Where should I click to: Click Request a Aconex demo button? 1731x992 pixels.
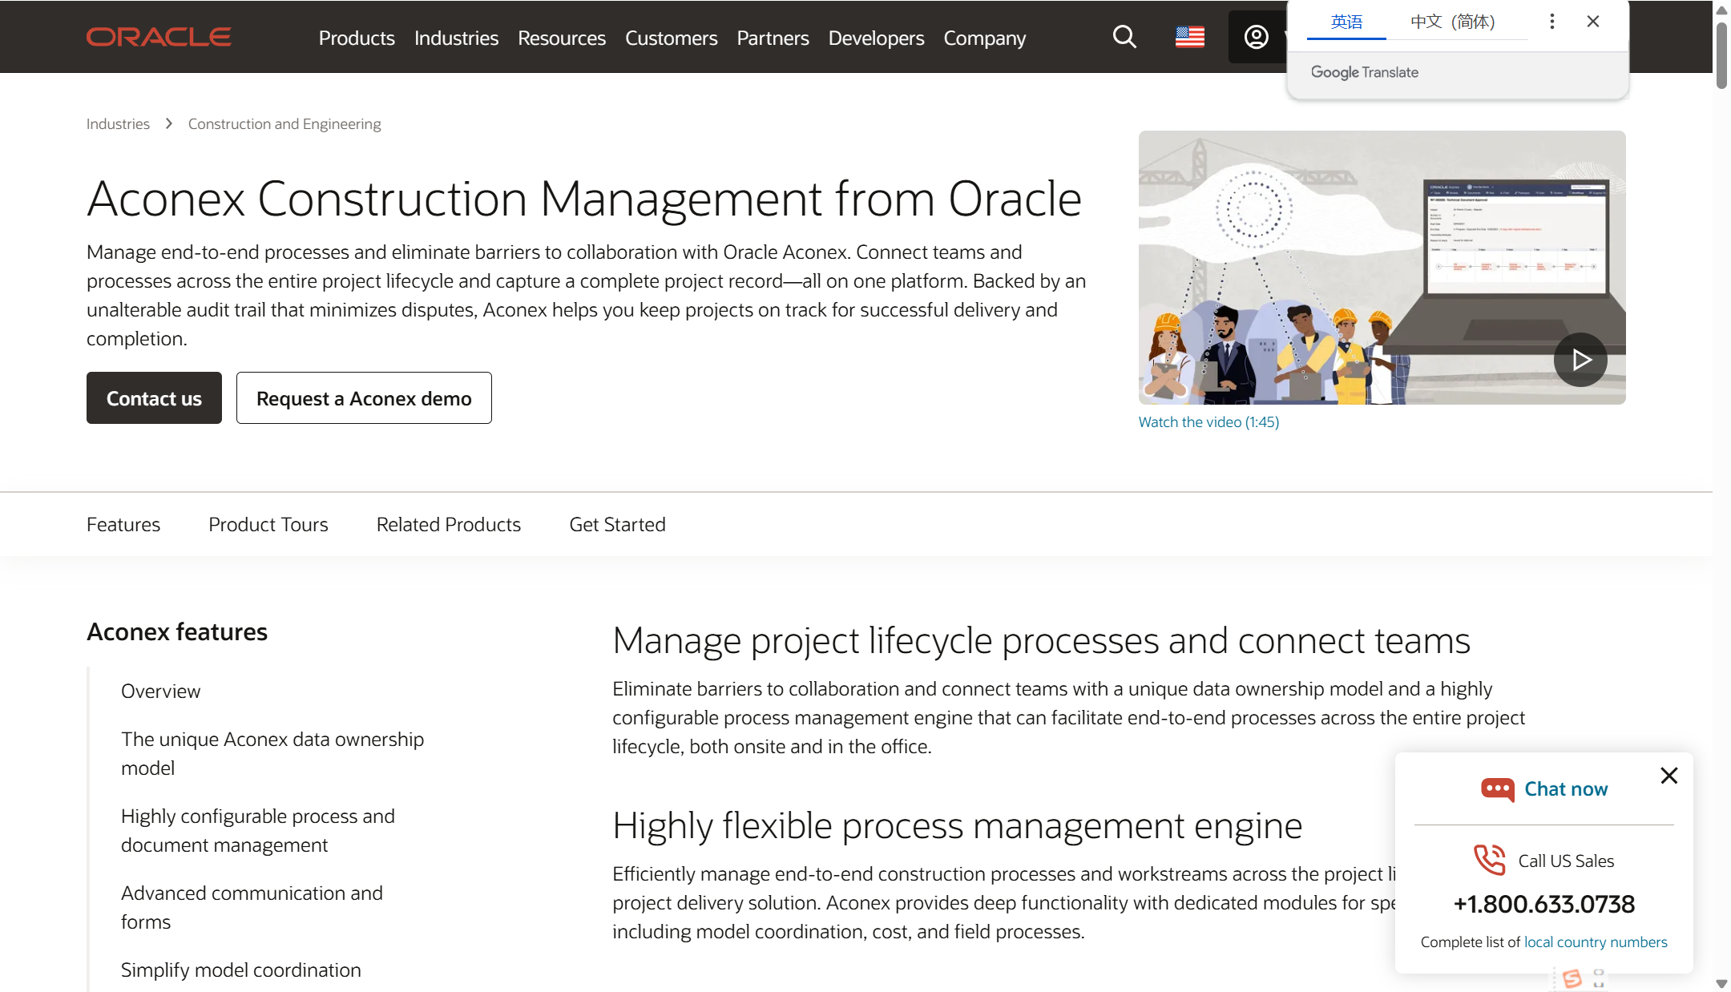(x=364, y=398)
